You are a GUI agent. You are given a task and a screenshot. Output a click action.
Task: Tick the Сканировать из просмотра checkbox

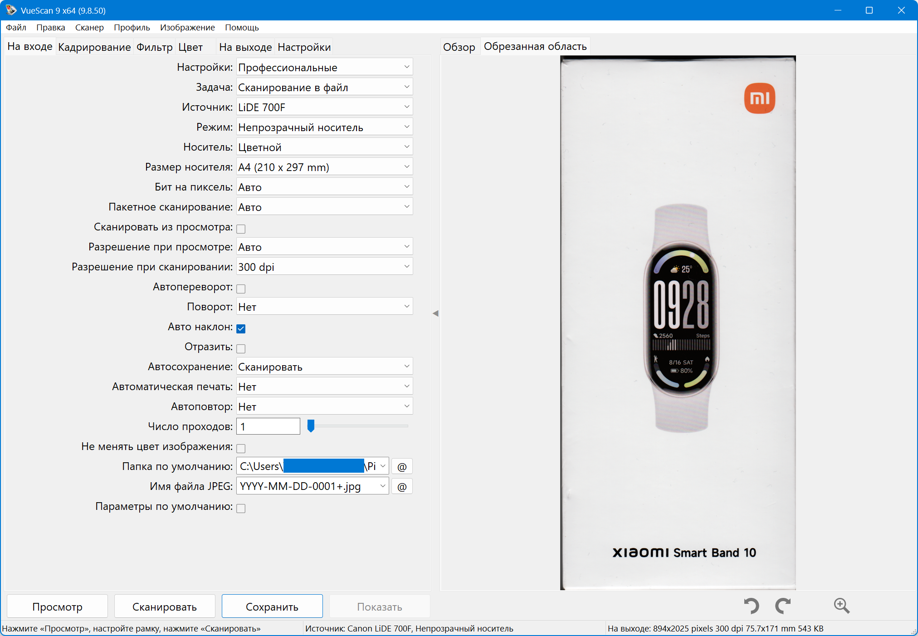pos(241,229)
